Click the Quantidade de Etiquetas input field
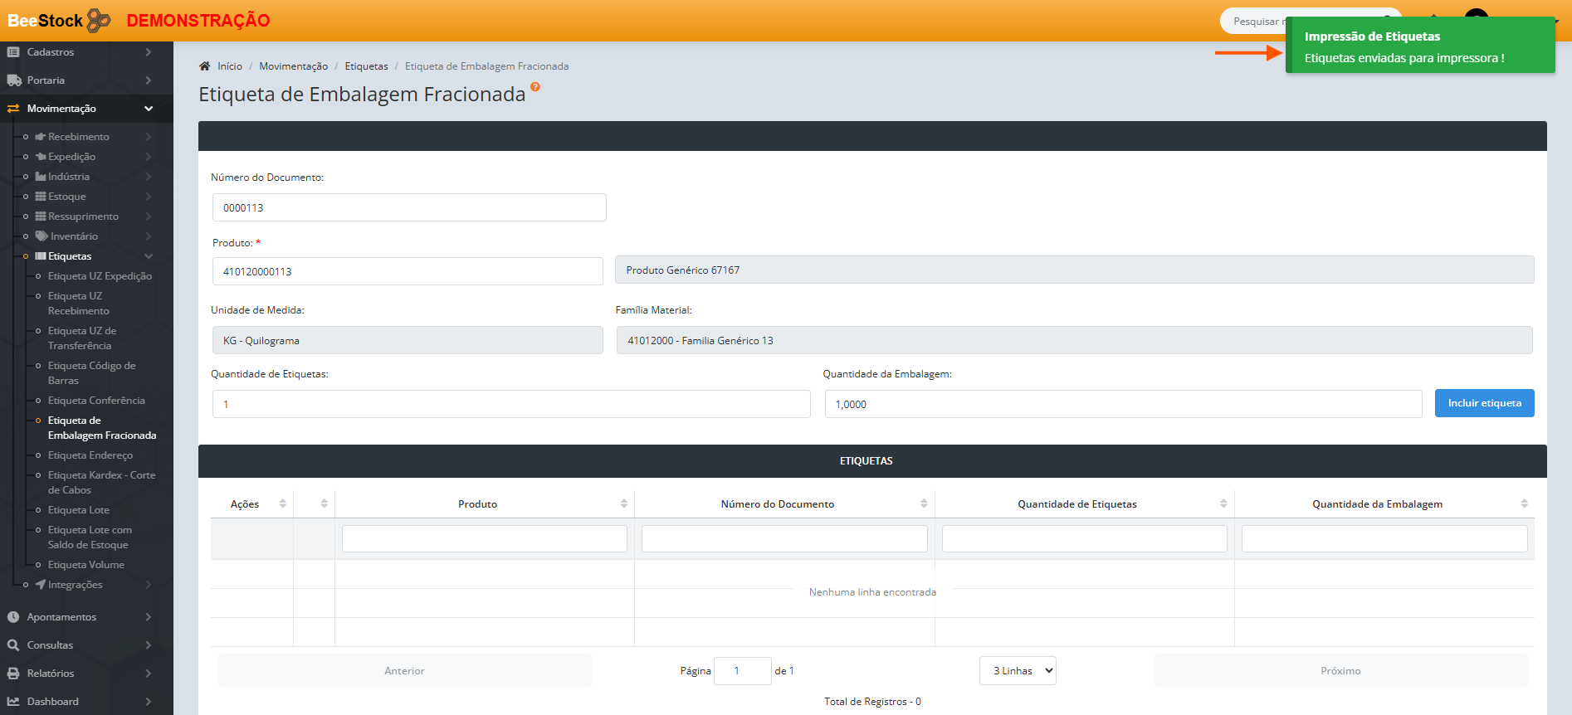The width and height of the screenshot is (1572, 715). [511, 404]
